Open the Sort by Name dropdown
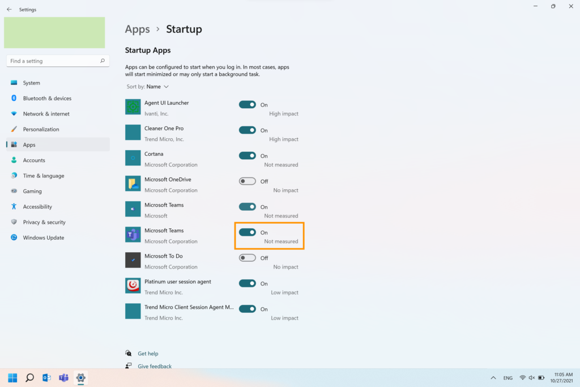This screenshot has height=387, width=580. point(157,87)
